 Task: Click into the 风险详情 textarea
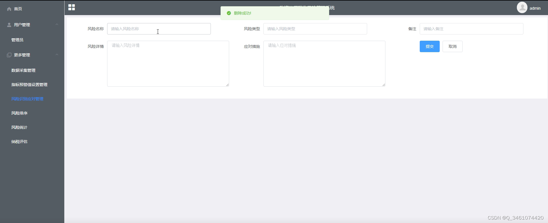coord(168,64)
